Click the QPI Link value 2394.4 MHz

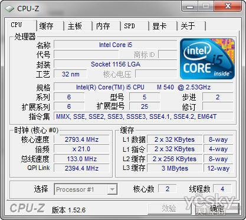pos(81,168)
